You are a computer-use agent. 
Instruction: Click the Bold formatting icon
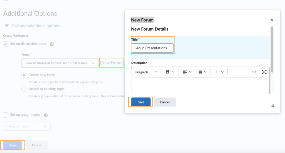pyautogui.click(x=168, y=72)
